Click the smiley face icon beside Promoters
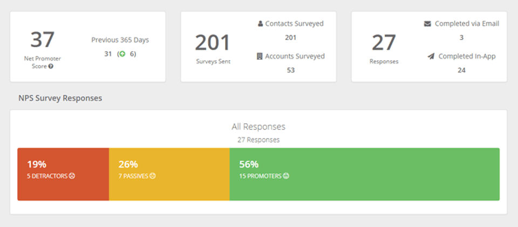 (286, 176)
